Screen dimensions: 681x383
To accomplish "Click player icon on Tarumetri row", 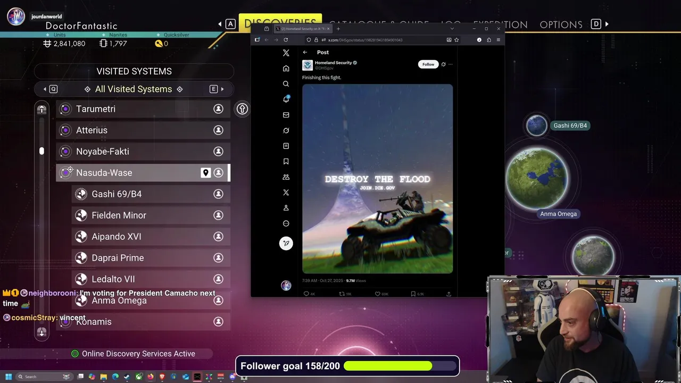I will point(218,109).
